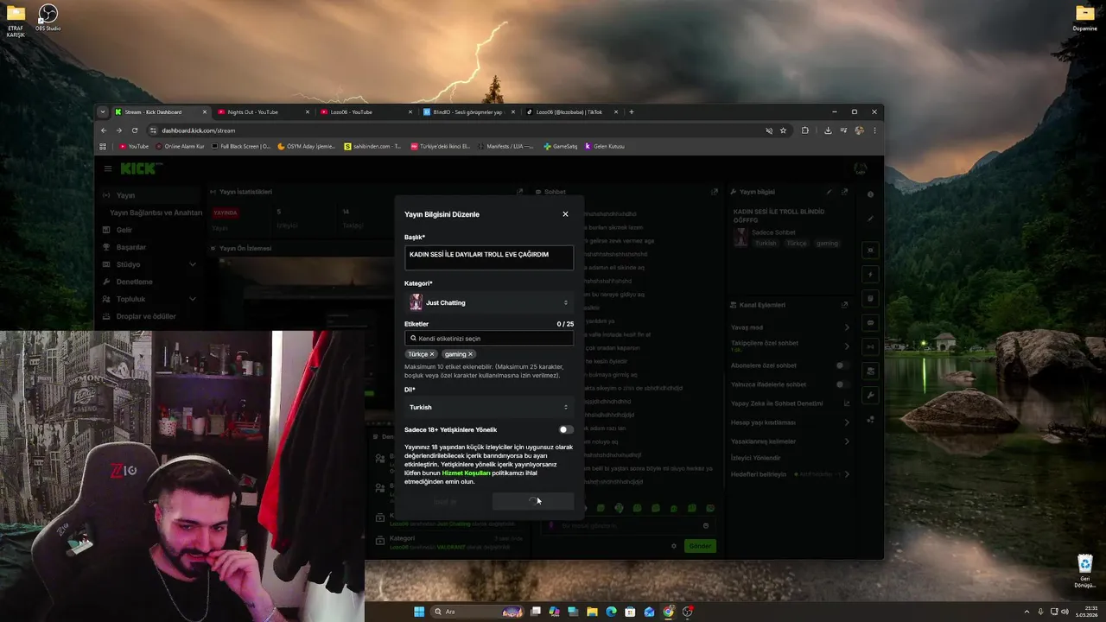This screenshot has height=622, width=1106.
Task: Click the Kick logo
Action: (x=137, y=168)
